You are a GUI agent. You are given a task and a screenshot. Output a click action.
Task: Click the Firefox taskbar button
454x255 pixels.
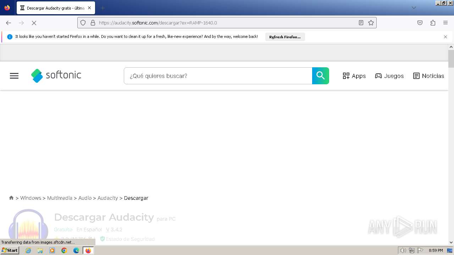click(88, 250)
